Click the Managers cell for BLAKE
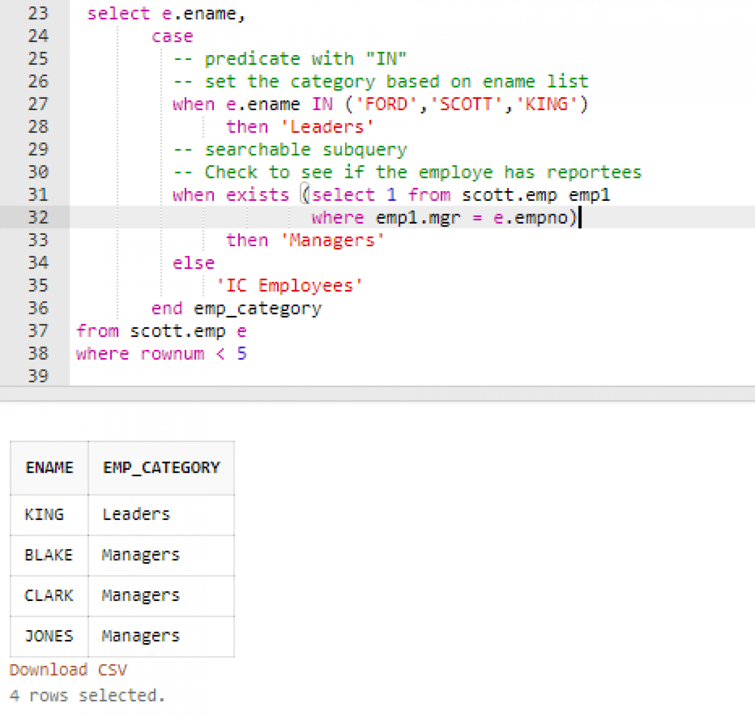Image resolution: width=755 pixels, height=716 pixels. 141,555
